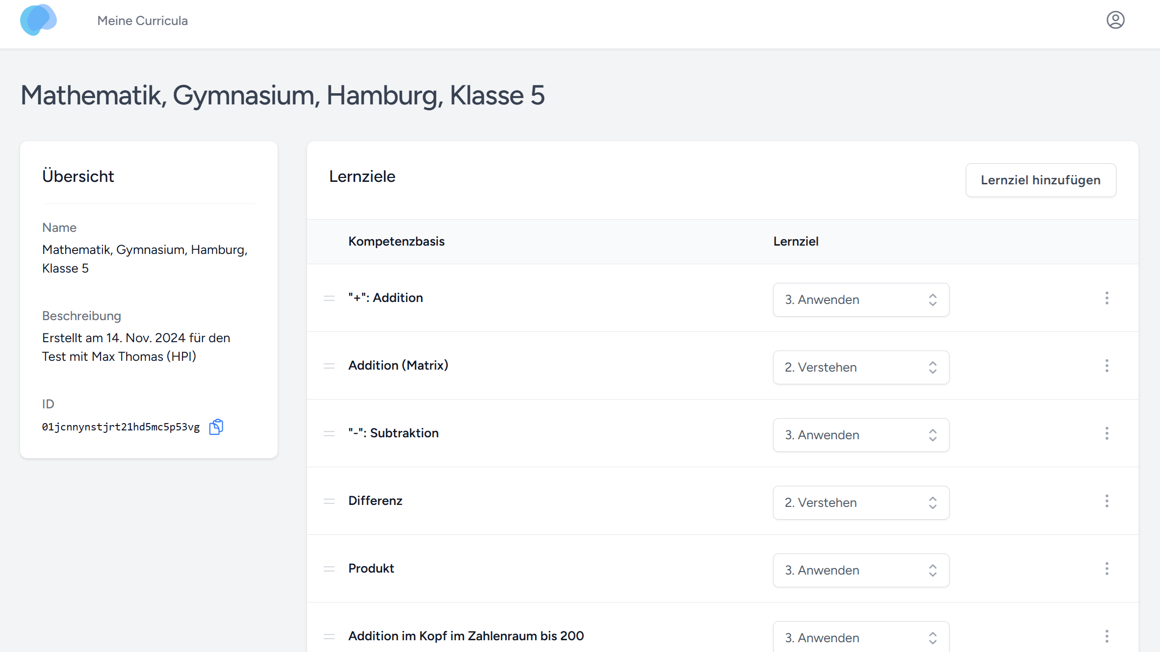Viewport: 1160px width, 652px height.
Task: Go to Meine Curricula navigation item
Action: (x=142, y=21)
